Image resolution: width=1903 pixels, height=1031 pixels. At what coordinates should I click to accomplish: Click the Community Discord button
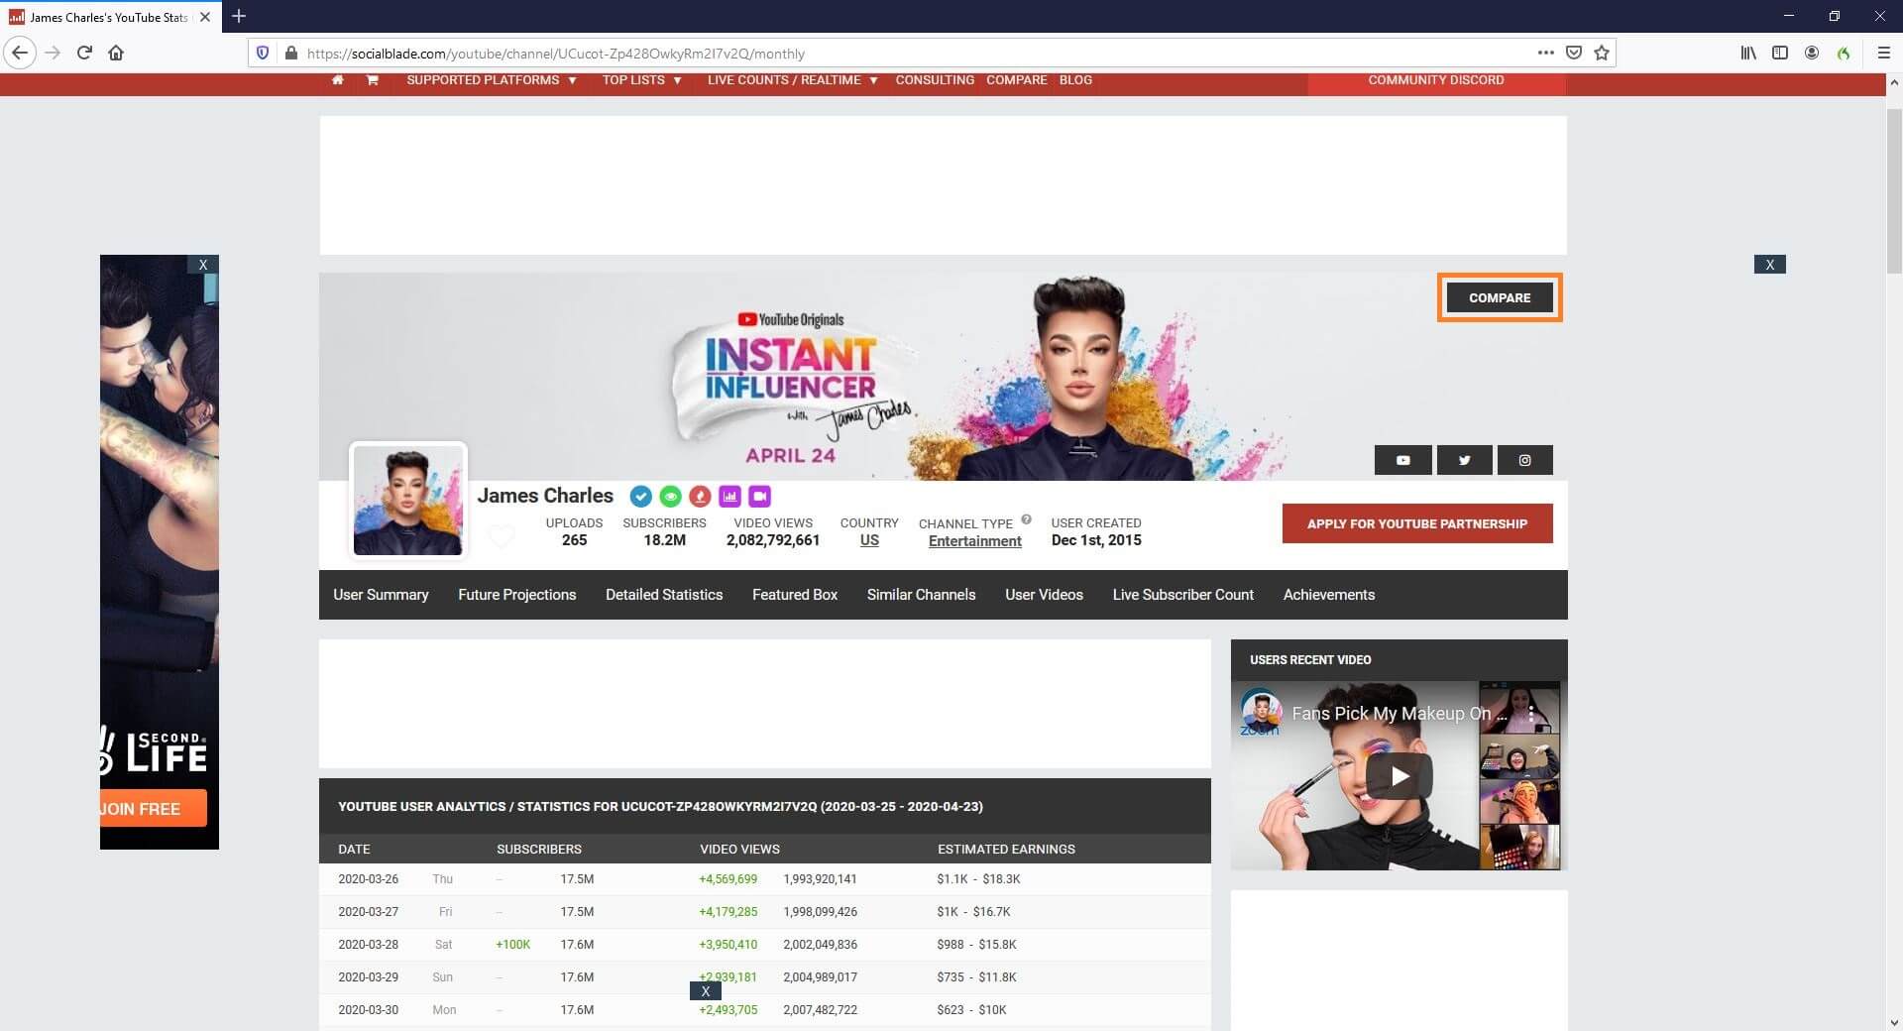tap(1436, 83)
